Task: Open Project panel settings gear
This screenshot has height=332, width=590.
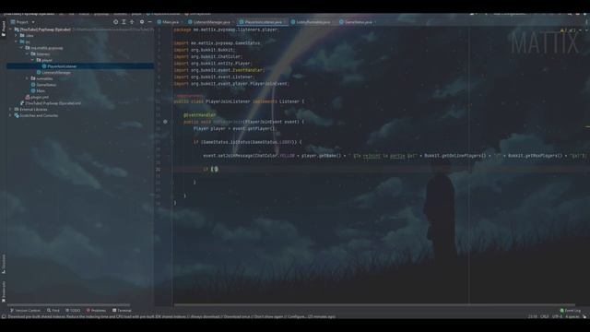Action: pos(142,22)
